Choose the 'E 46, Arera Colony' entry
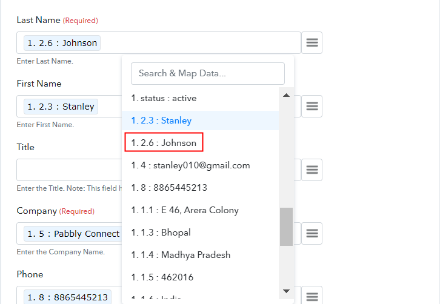Viewport: 440px width, 304px height. tap(185, 210)
